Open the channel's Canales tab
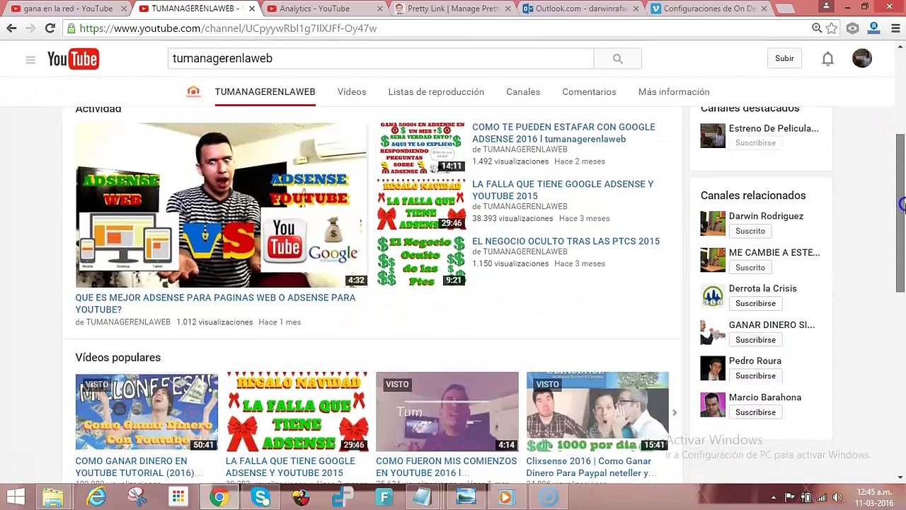 point(523,91)
